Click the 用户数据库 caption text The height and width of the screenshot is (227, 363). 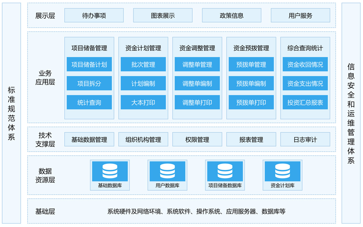[x=167, y=186]
